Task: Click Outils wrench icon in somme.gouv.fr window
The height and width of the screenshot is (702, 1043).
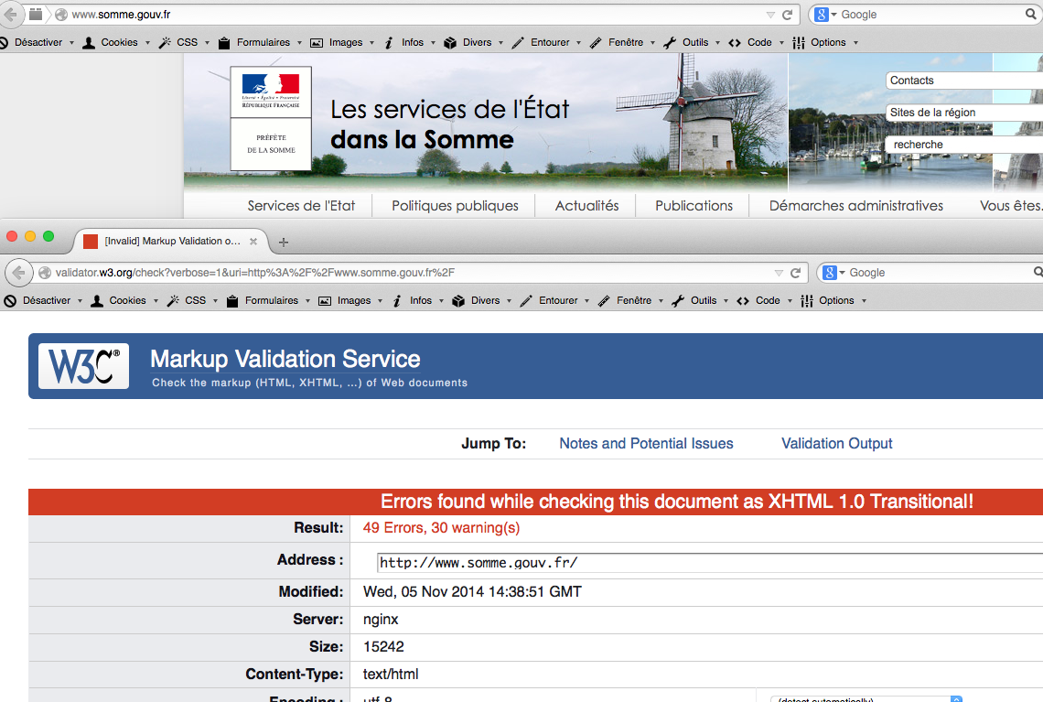Action: 670,43
